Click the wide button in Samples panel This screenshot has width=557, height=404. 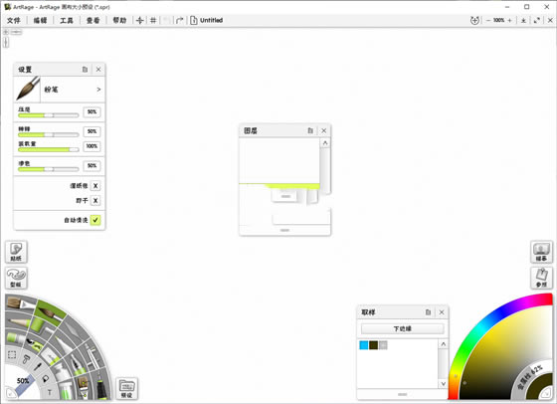coord(403,328)
